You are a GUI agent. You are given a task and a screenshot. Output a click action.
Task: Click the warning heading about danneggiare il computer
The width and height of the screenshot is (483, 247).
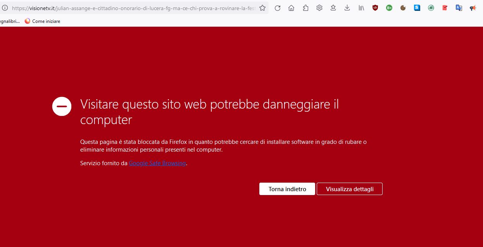[209, 112]
